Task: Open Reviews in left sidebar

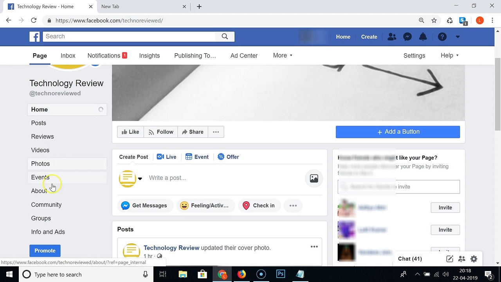Action: 67,137
